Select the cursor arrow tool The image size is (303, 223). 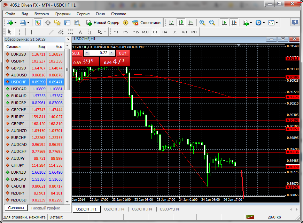click(9, 32)
